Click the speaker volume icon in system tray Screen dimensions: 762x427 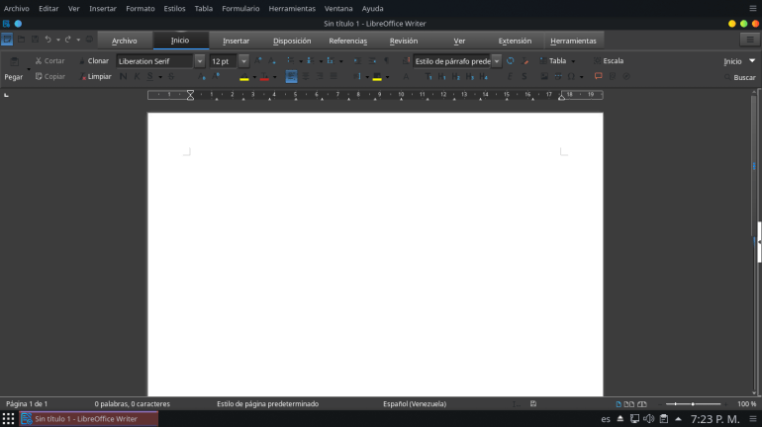tap(648, 419)
